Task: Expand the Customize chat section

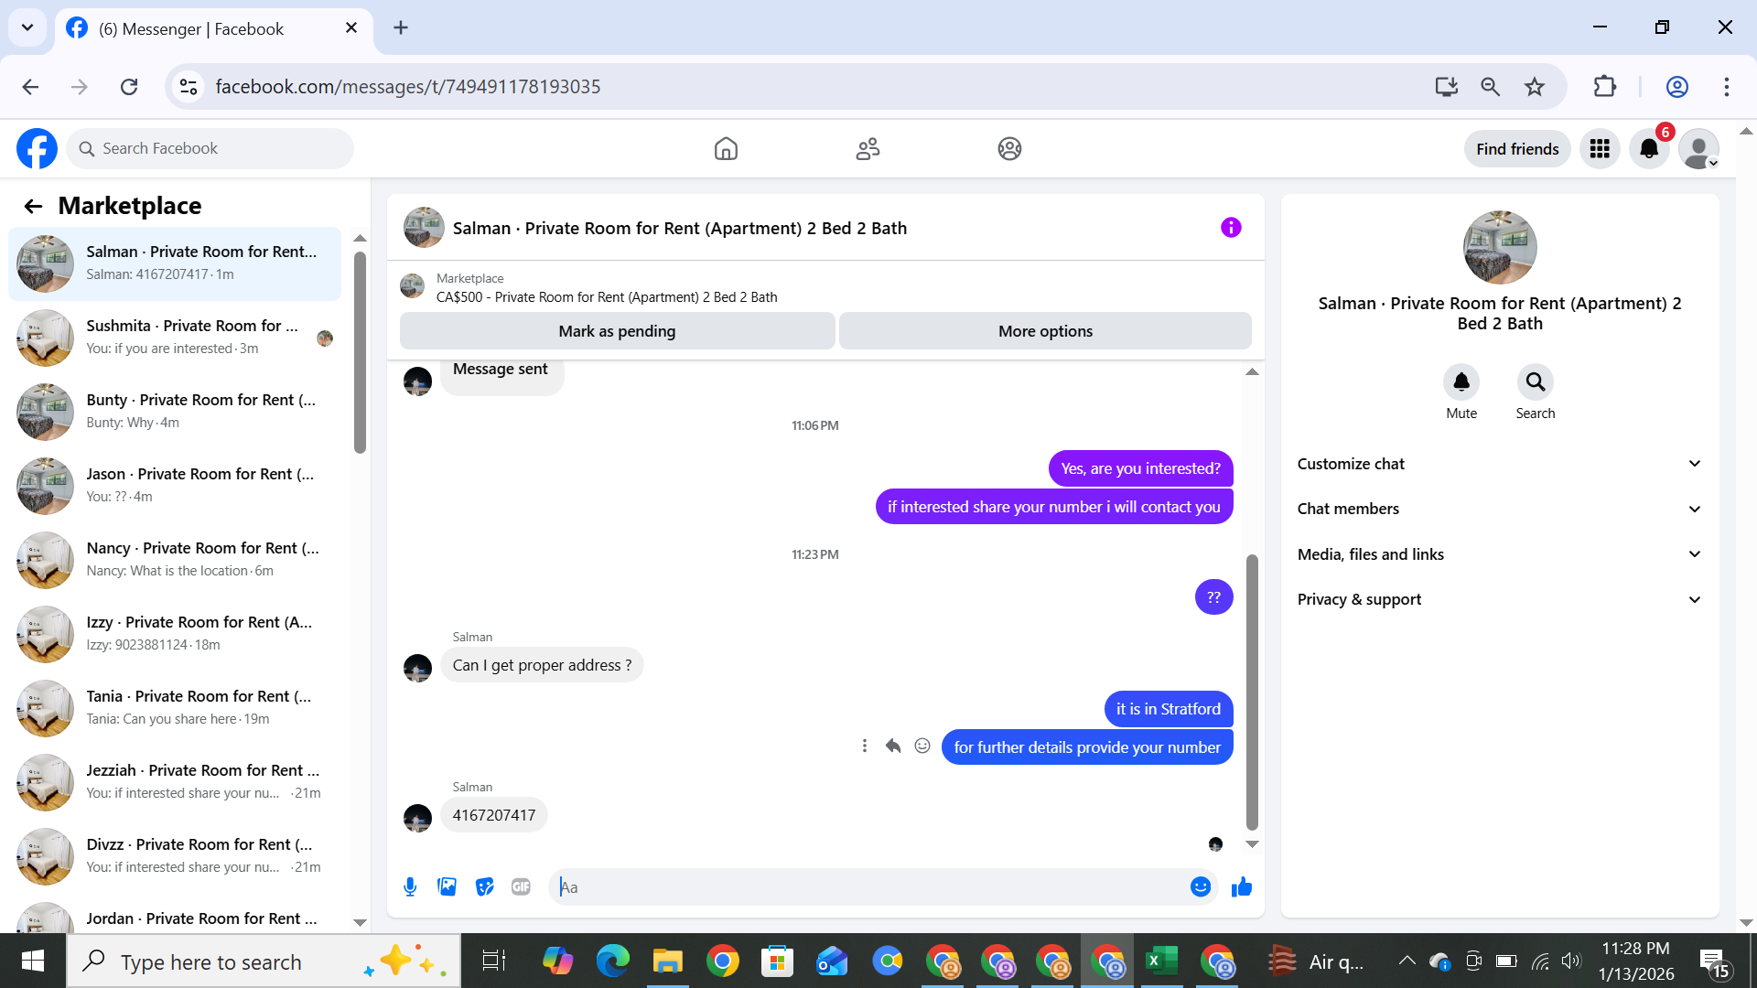Action: (1499, 464)
